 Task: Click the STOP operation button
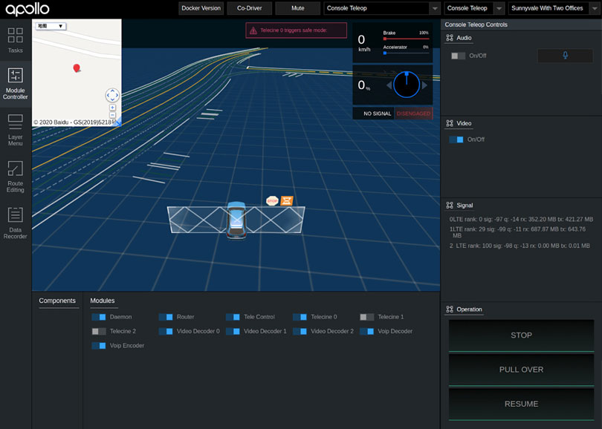point(522,335)
